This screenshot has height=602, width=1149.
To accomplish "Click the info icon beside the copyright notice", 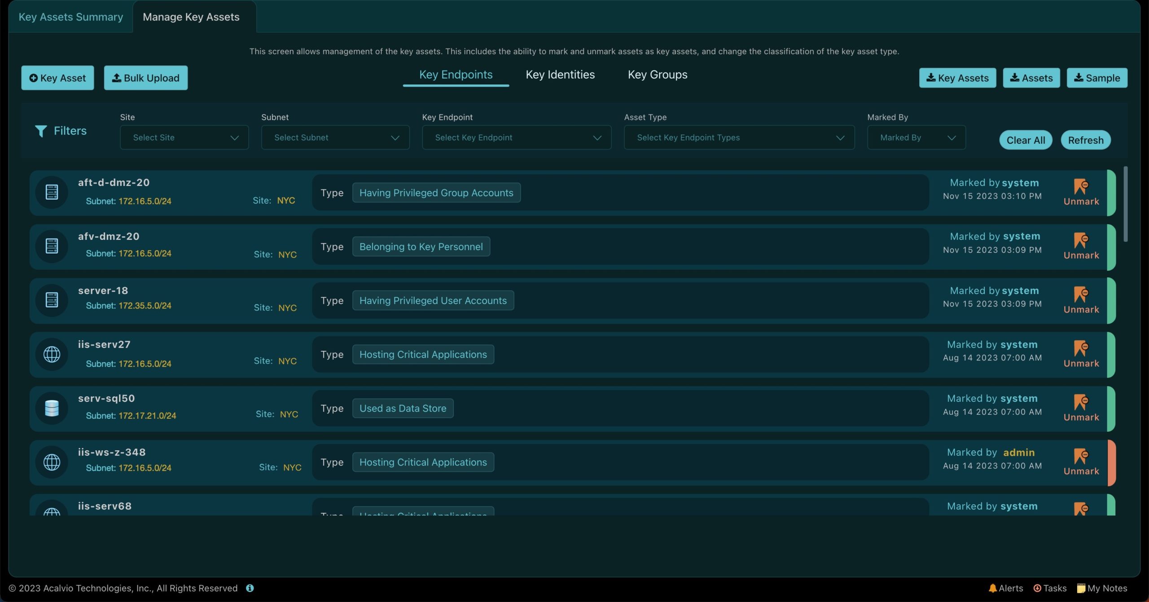I will click(x=250, y=588).
